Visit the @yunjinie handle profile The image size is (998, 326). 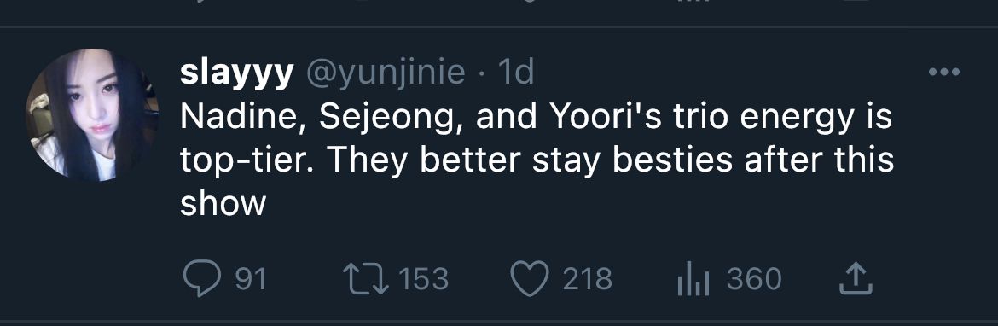tap(386, 74)
